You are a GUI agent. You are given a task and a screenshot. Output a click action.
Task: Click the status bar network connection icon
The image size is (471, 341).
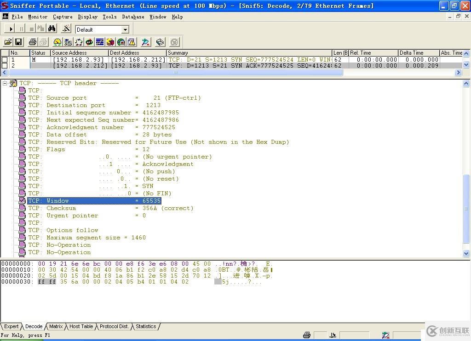pyautogui.click(x=333, y=335)
